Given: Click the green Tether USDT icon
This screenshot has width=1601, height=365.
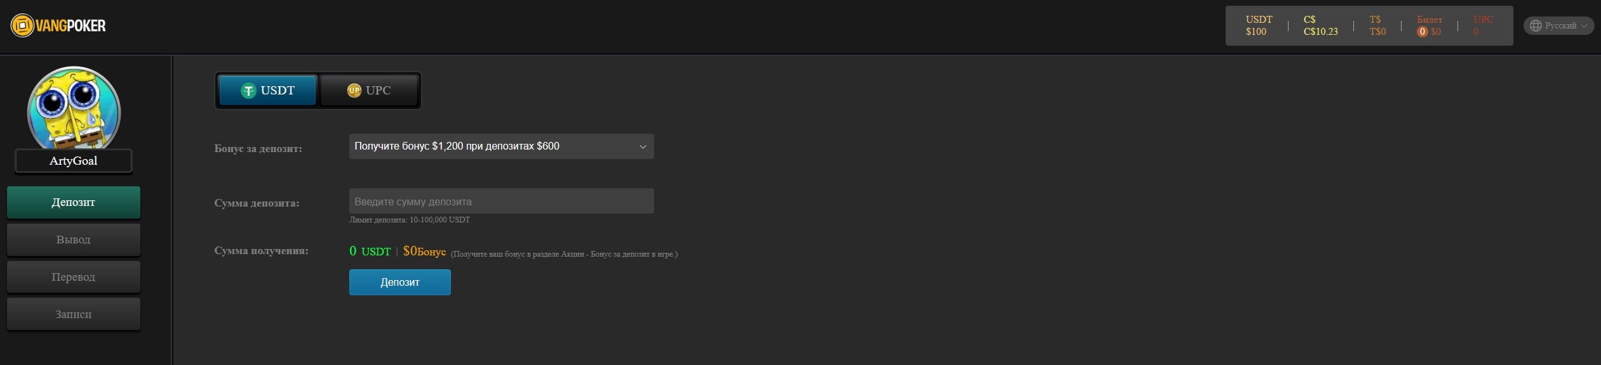Looking at the screenshot, I should click(x=248, y=91).
